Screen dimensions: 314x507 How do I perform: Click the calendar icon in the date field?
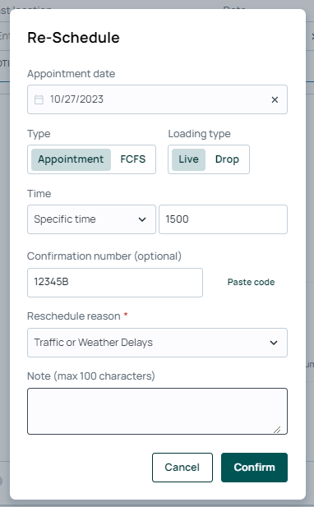[x=39, y=99]
